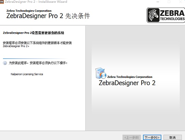
Task: Click the 'Zebra Technologies Corporation' header text
Action: (x=29, y=11)
